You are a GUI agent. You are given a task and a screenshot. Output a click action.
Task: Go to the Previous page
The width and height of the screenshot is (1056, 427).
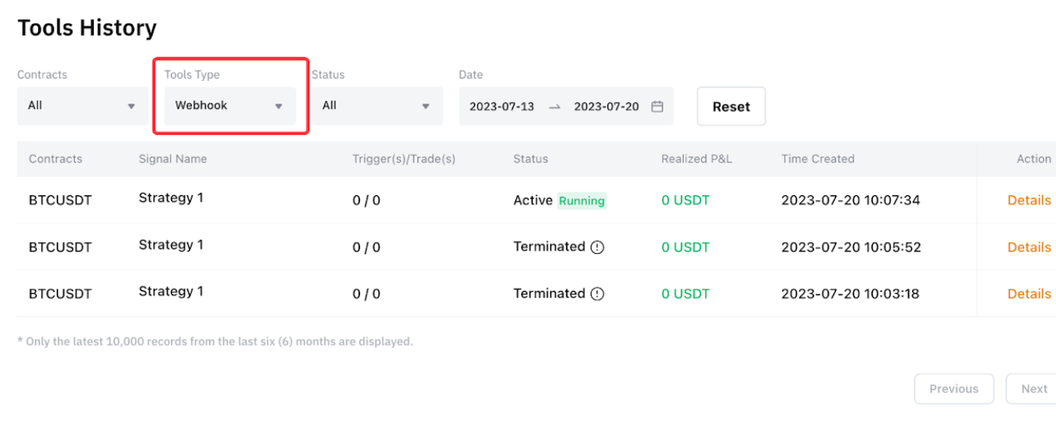pos(953,389)
